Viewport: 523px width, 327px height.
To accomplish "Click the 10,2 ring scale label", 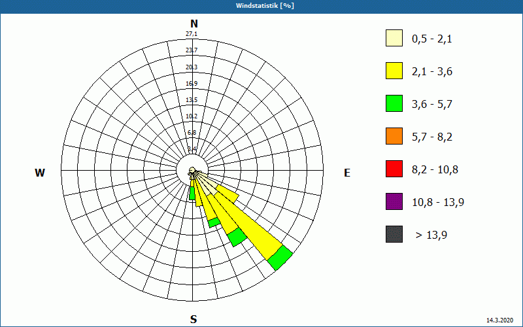I will (192, 116).
